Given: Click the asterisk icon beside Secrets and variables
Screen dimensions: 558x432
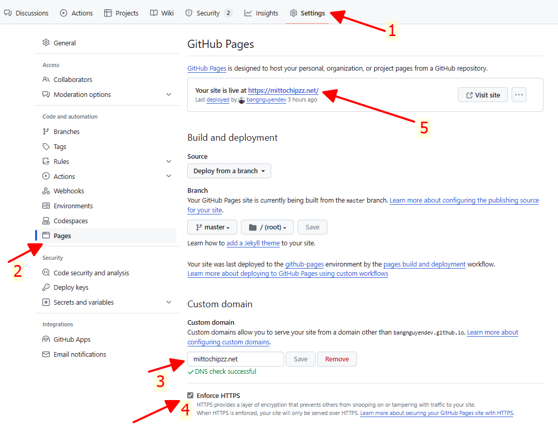Looking at the screenshot, I should (x=46, y=302).
